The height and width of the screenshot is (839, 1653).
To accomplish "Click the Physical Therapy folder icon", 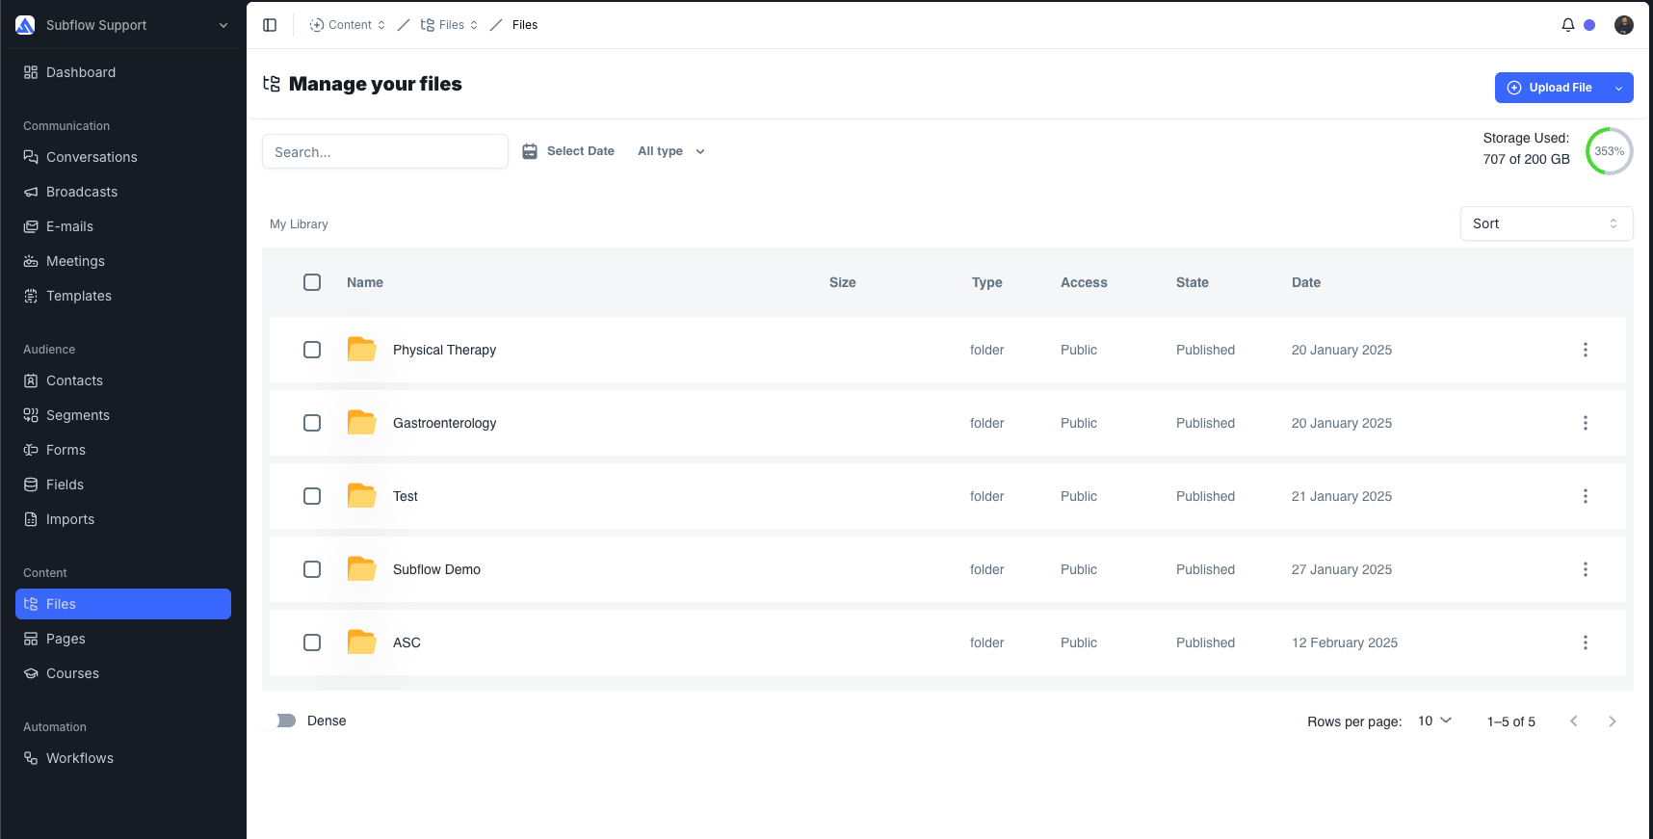I will tap(361, 350).
